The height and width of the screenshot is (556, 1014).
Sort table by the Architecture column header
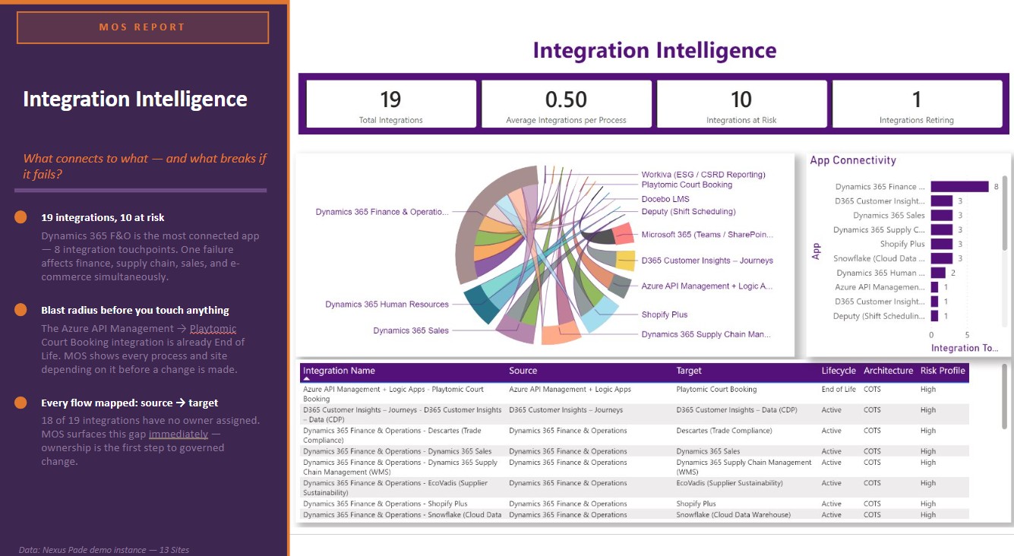pyautogui.click(x=888, y=371)
